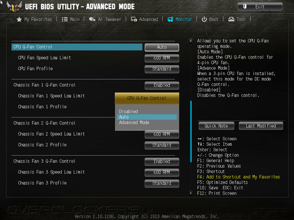Click the My Favorites star icon
The image size is (294, 220).
click(x=19, y=19)
